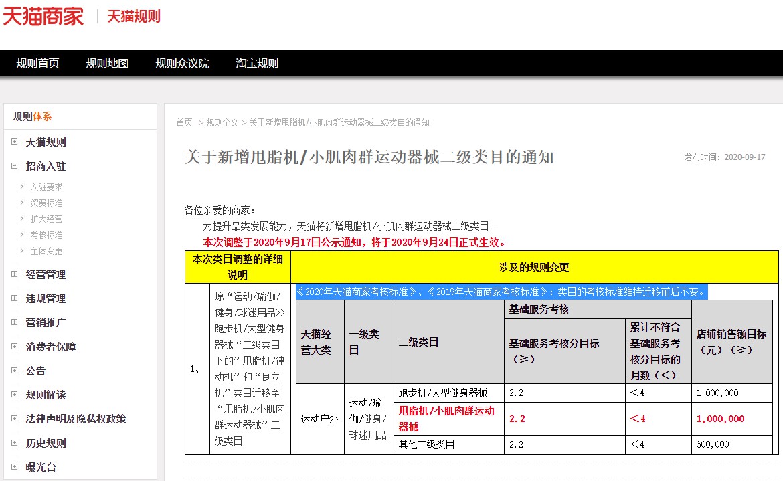Open 规则众议院 navigation item
The image size is (783, 481).
coord(182,64)
